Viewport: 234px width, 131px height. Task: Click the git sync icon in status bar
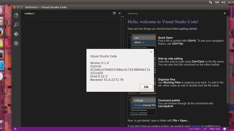tap(15, 129)
